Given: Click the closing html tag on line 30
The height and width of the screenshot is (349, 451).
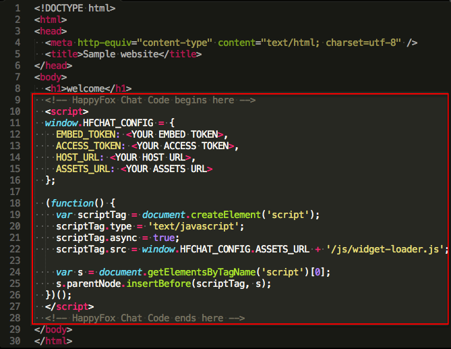Looking at the screenshot, I should pos(53,341).
